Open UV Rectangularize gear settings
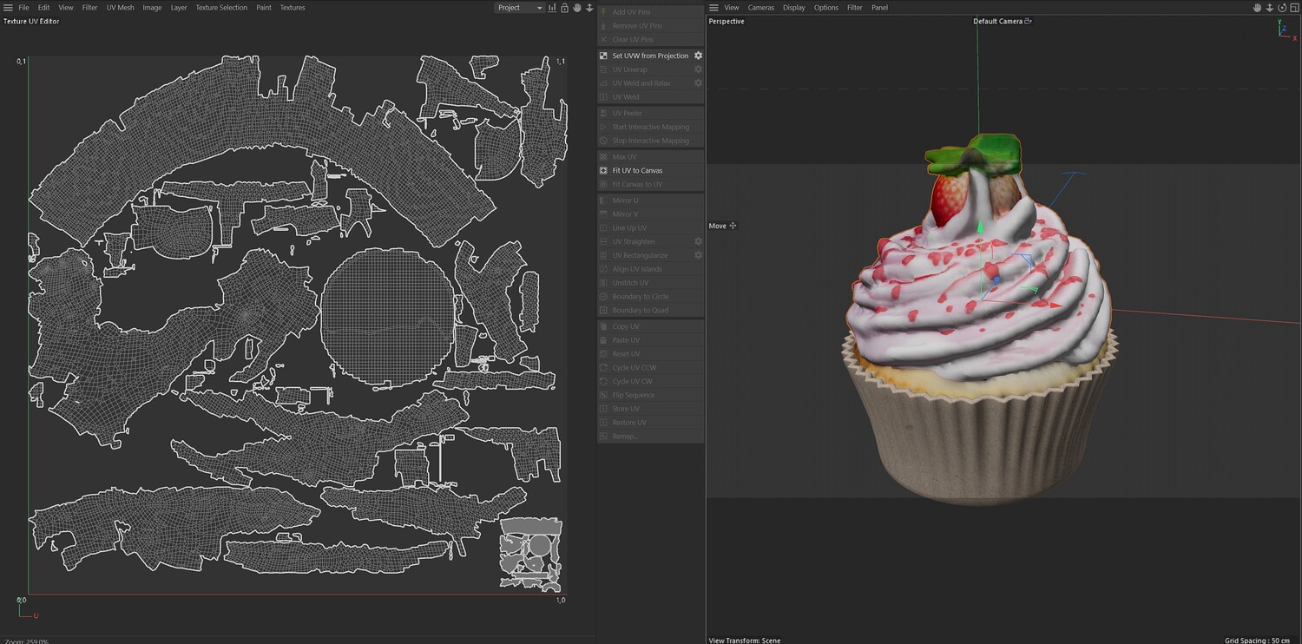This screenshot has height=644, width=1302. [x=698, y=255]
